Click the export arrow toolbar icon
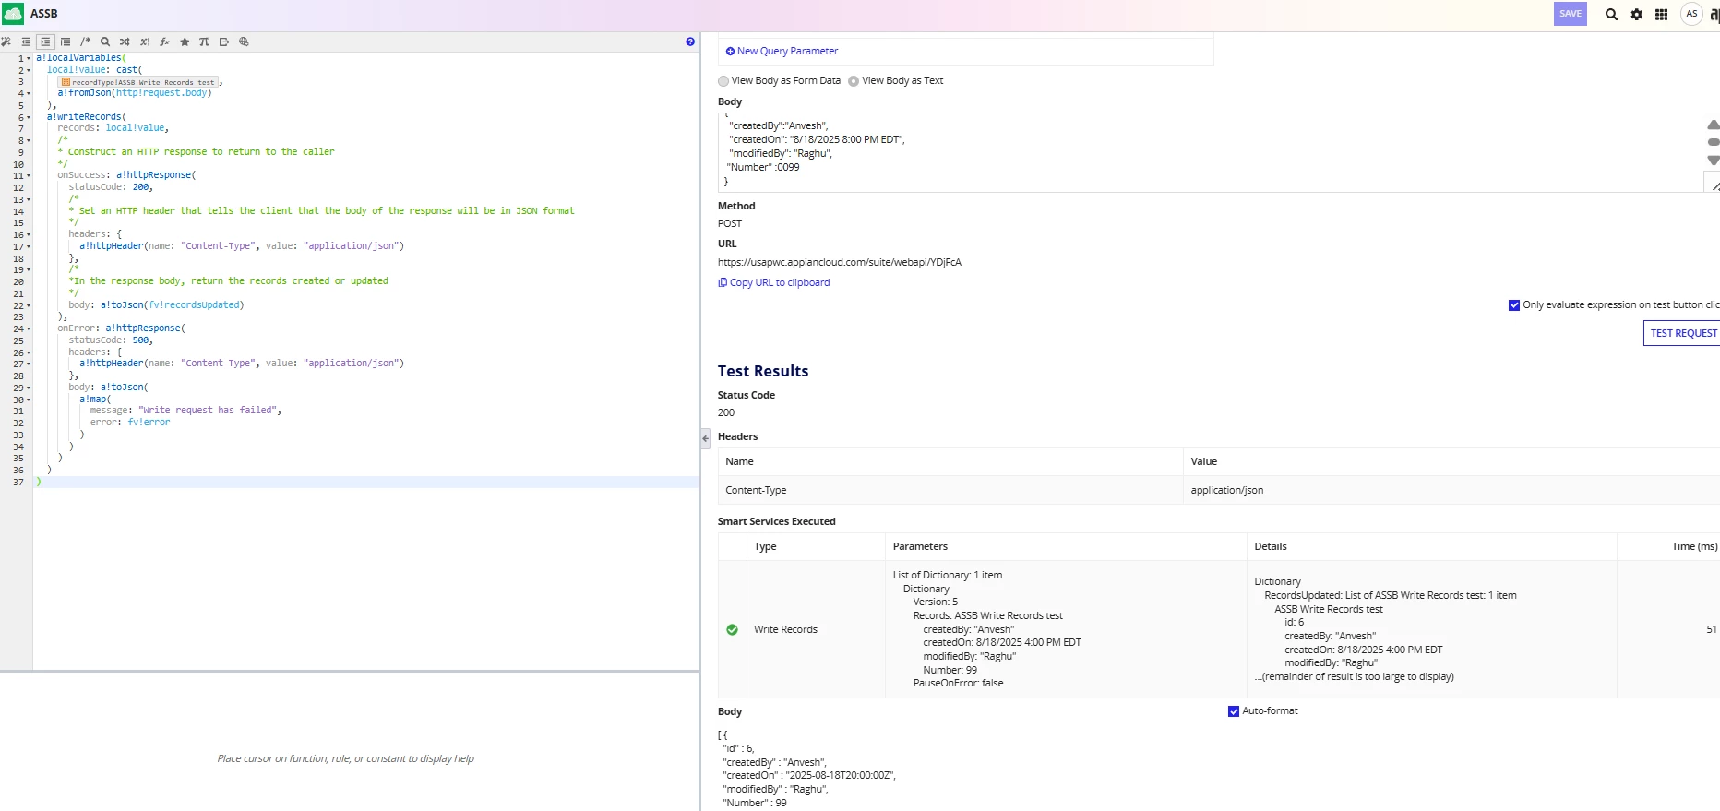This screenshot has width=1720, height=811. (224, 42)
